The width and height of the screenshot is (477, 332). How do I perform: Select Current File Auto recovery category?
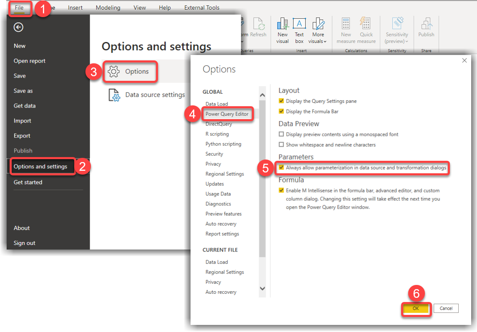point(221,292)
